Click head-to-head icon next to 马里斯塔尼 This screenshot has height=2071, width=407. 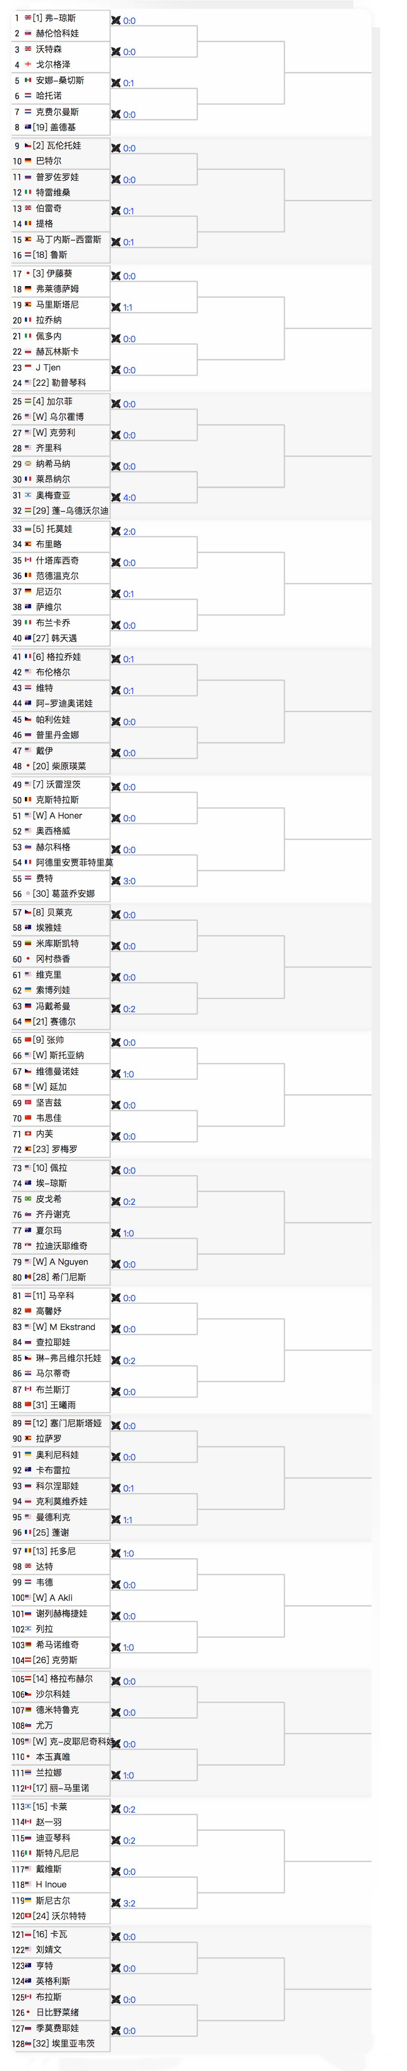tap(115, 308)
